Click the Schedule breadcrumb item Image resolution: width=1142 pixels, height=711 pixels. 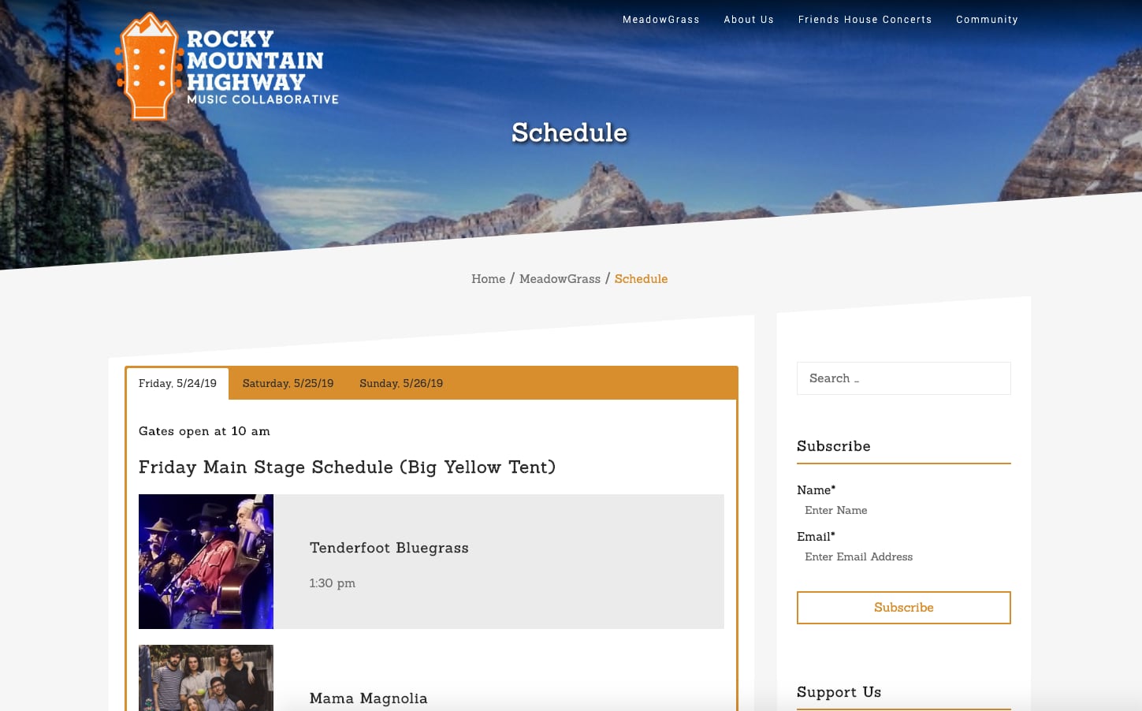641,279
